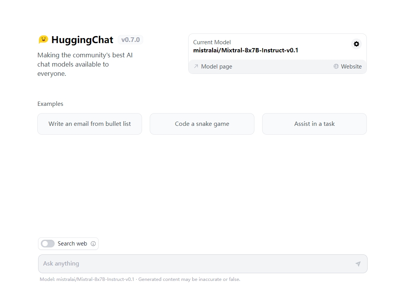Select the 'Write an email from bullet list' example
Image resolution: width=408 pixels, height=284 pixels.
(90, 124)
